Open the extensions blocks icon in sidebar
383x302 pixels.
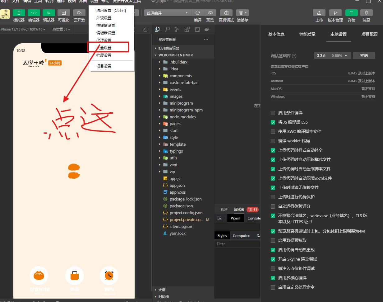[187, 30]
